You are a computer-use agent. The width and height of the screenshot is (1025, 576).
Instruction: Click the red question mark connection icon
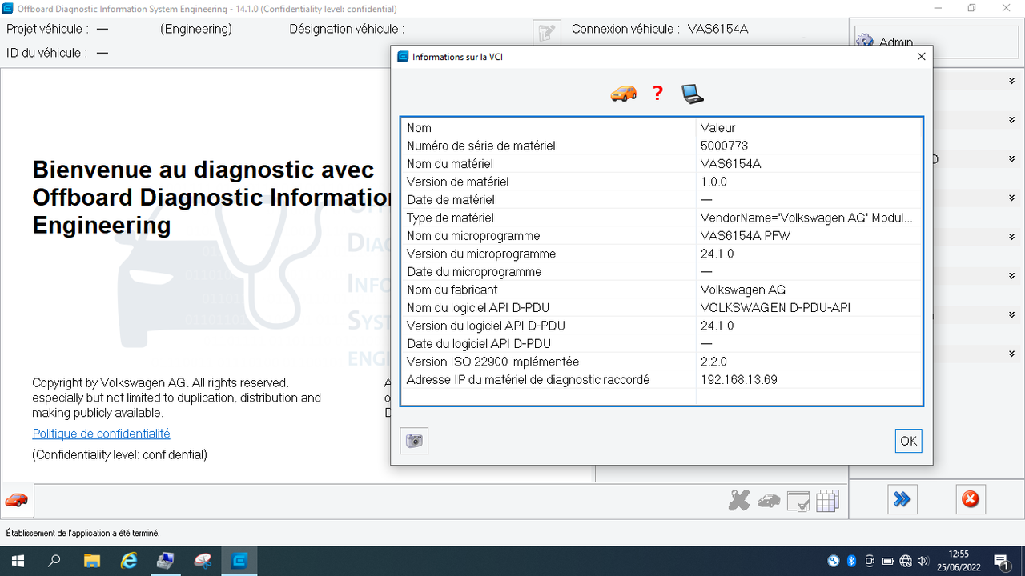tap(657, 94)
